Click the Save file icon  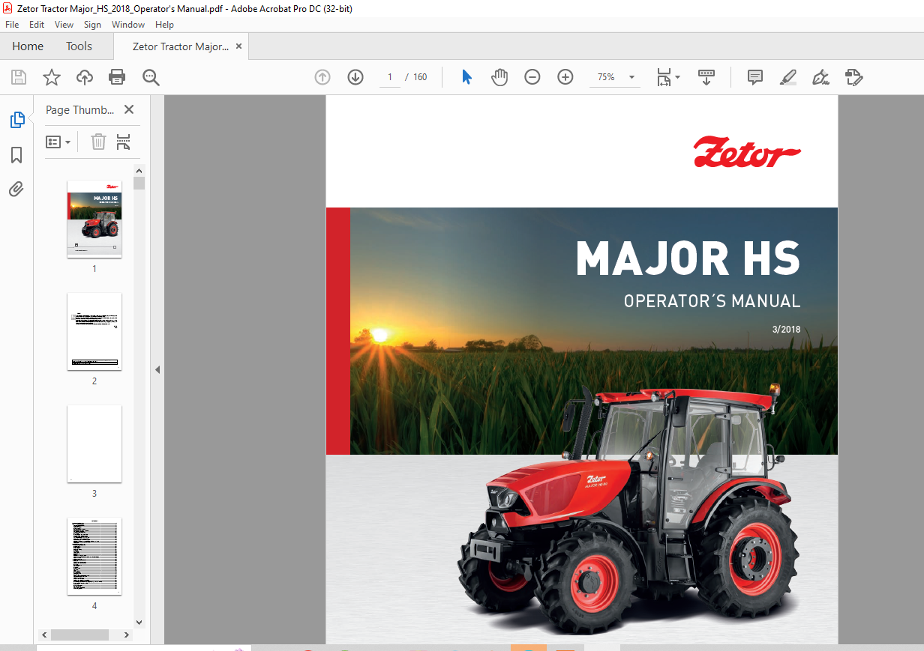click(x=19, y=77)
